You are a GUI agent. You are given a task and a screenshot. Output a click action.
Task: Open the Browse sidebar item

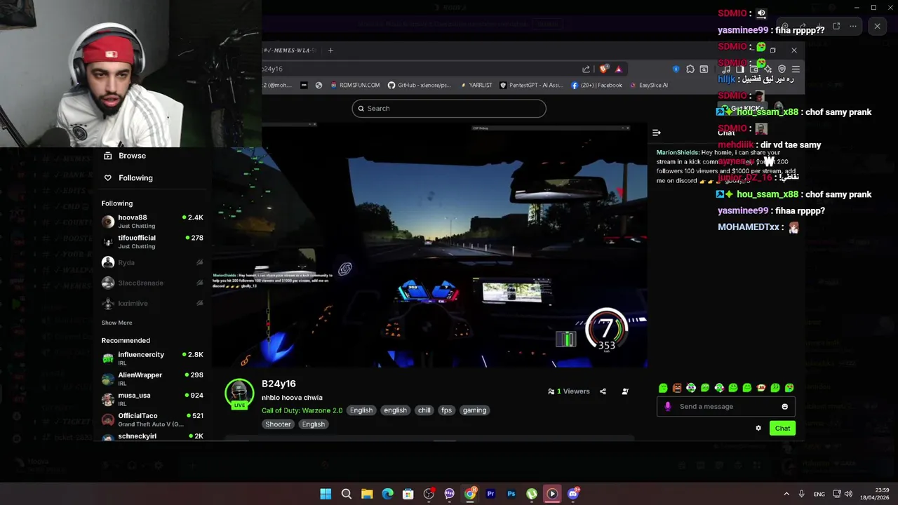pos(125,156)
